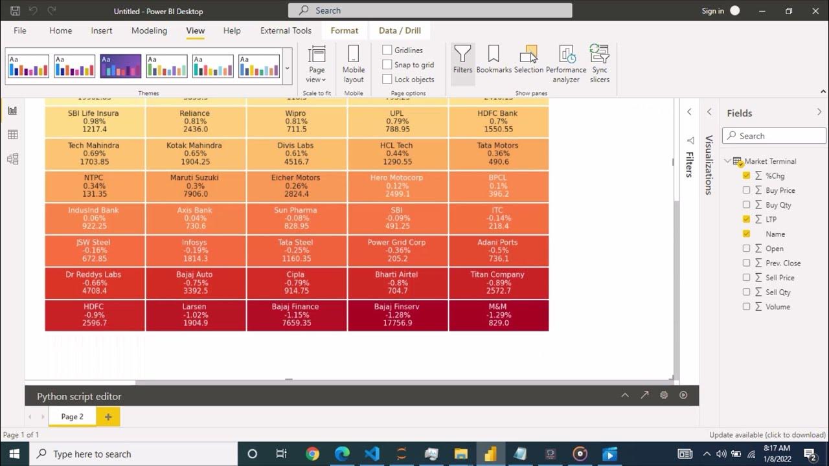
Task: Enable Gridlines checkbox
Action: (x=387, y=50)
